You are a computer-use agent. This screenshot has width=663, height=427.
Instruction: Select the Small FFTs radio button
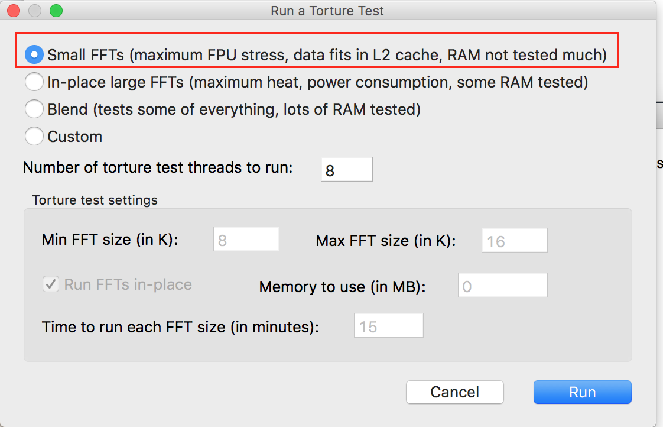coord(34,55)
